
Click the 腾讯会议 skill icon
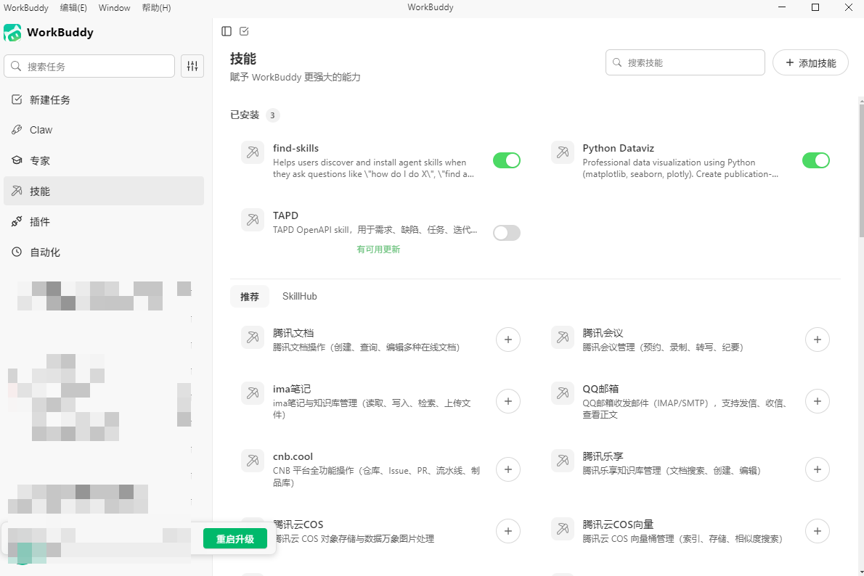[x=562, y=337]
